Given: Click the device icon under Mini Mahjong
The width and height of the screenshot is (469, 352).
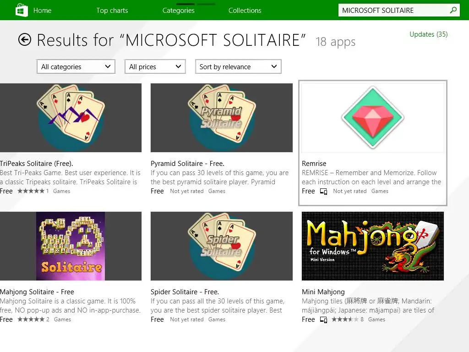Looking at the screenshot, I should tap(323, 319).
